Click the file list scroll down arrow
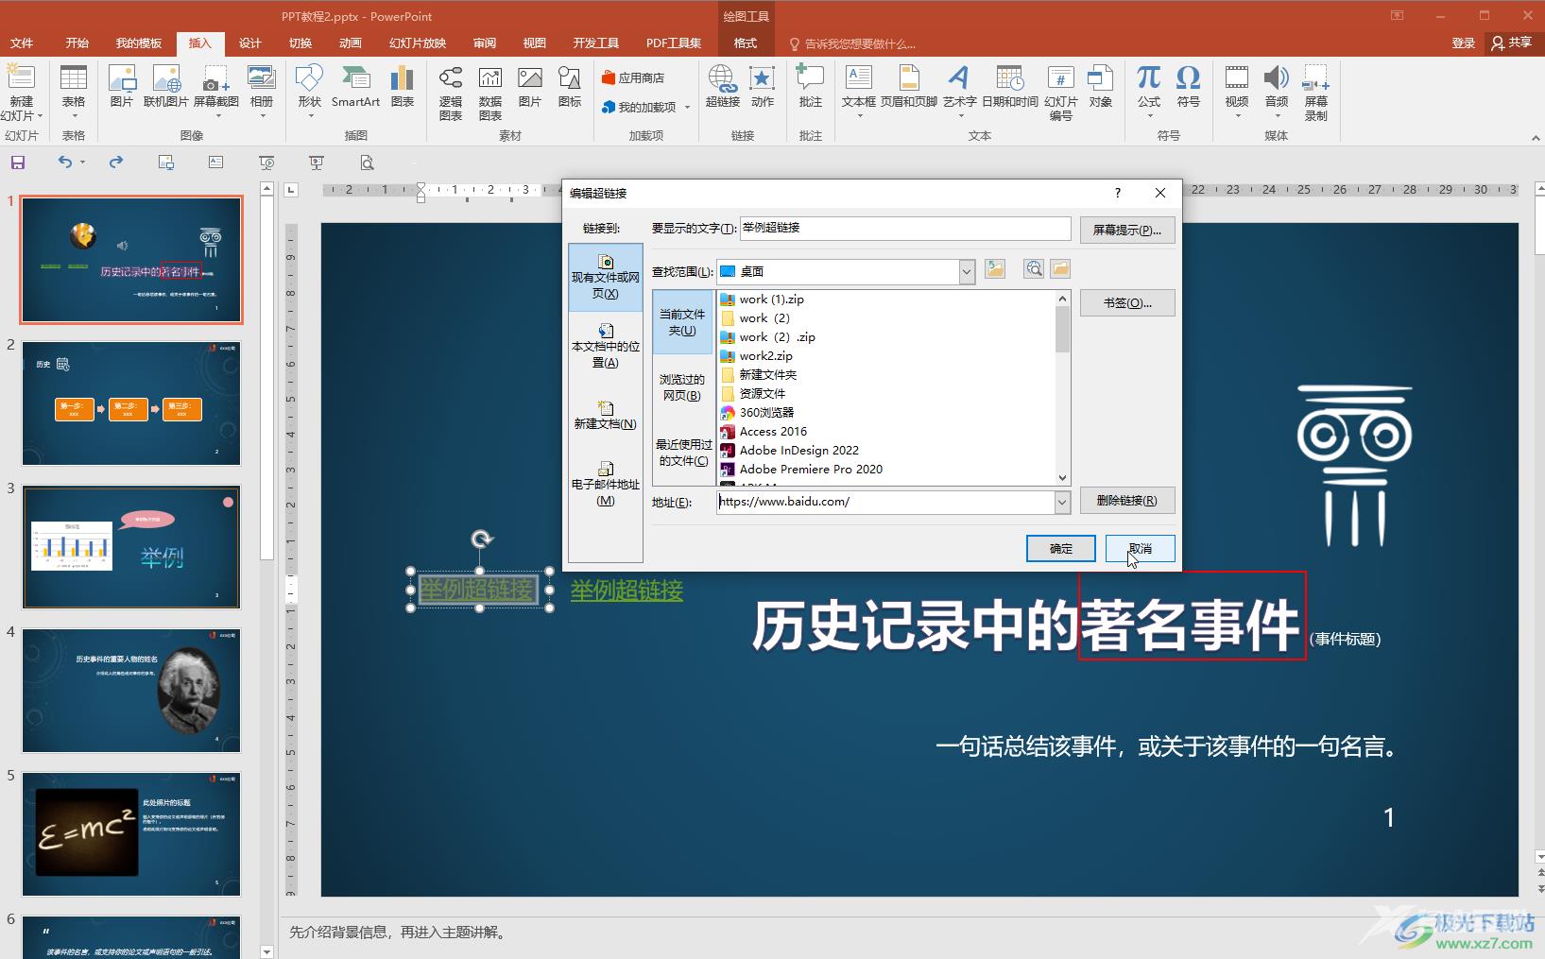1545x959 pixels. (1062, 478)
